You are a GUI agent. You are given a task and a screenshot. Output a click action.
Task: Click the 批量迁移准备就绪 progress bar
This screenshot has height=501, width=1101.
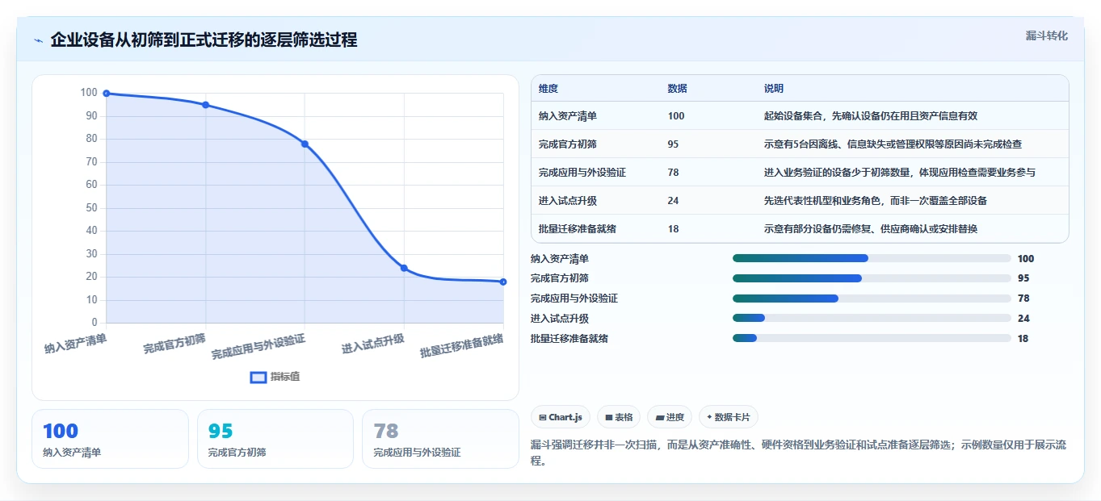pos(872,338)
